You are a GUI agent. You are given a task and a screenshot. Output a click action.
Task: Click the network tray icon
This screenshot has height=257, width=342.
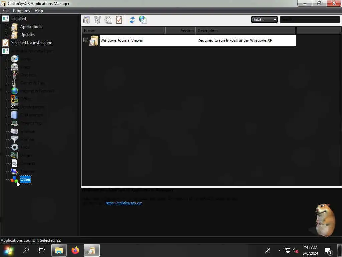click(287, 250)
